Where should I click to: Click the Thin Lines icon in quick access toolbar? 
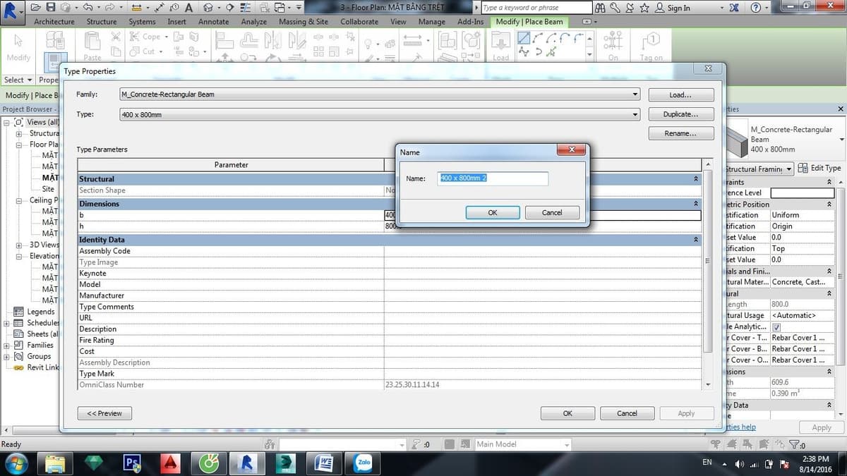click(245, 8)
